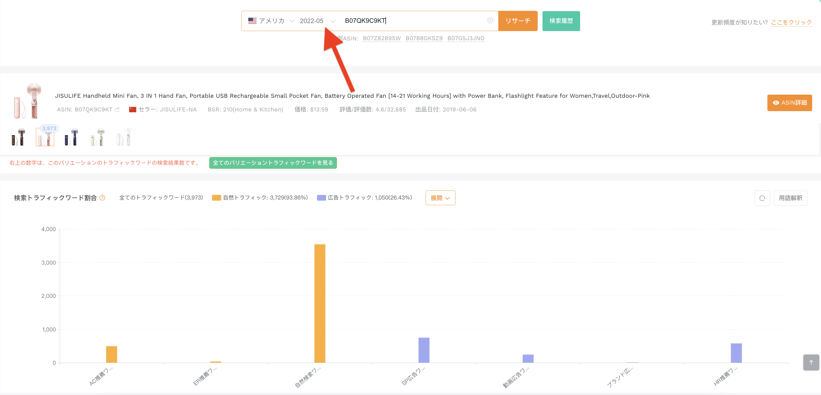This screenshot has height=395, width=821.
Task: Open ASIN B07QK9C9KT external link icon
Action: pos(117,110)
